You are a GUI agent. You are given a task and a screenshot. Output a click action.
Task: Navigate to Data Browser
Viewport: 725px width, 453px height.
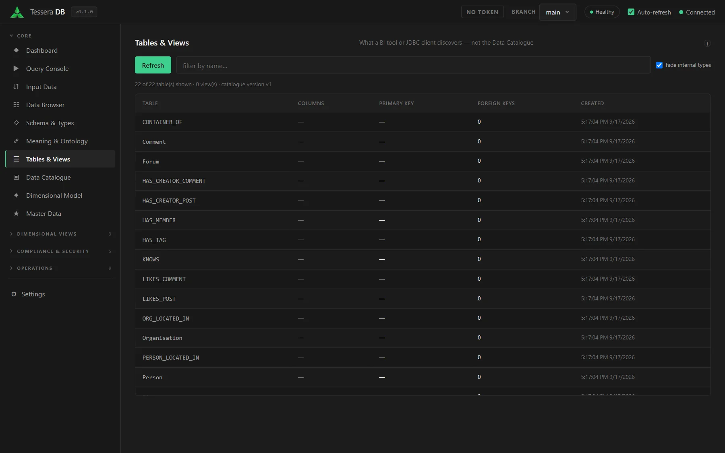coord(60,105)
